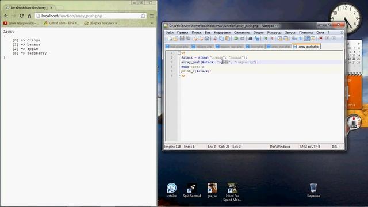This screenshot has height=207, width=368.
Task: Open the Вид menu
Action: [208, 33]
